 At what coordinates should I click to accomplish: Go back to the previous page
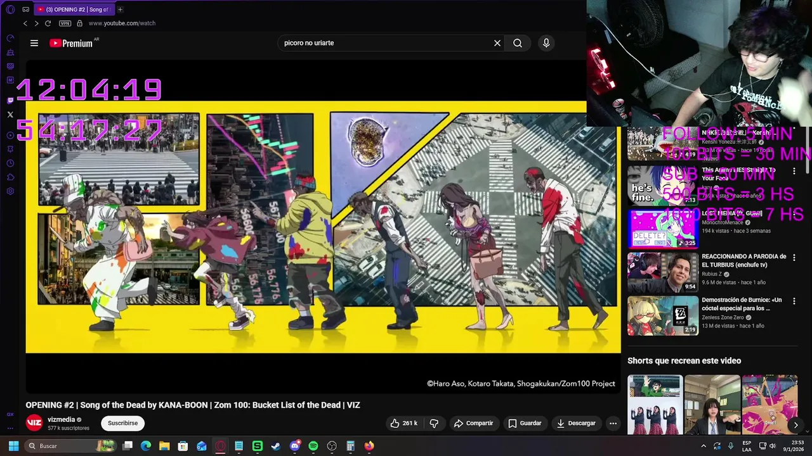[25, 23]
